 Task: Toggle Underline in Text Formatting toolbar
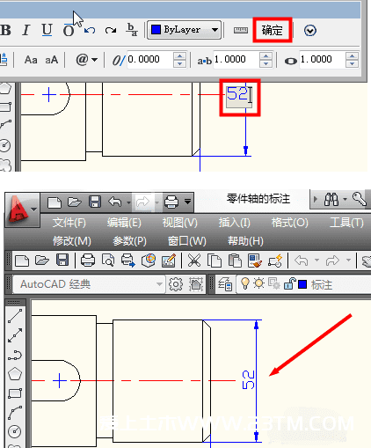tap(47, 30)
